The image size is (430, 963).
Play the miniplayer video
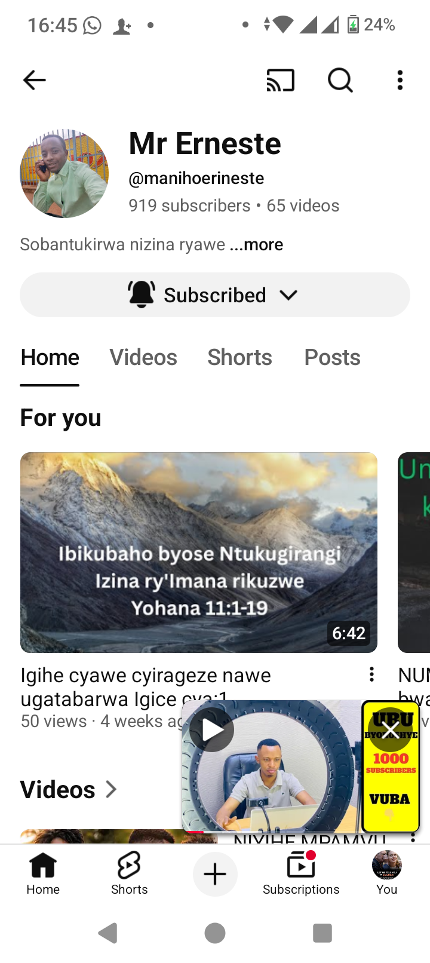pos(212,729)
